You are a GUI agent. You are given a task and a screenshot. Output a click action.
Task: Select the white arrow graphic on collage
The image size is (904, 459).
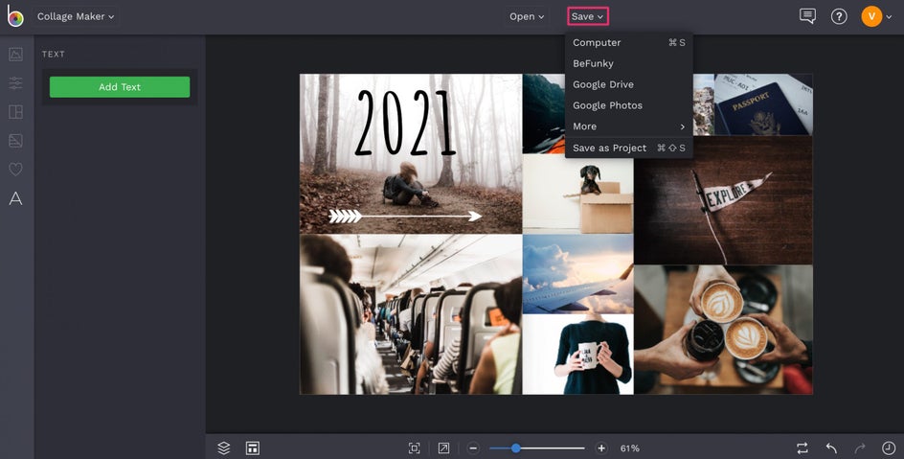tap(405, 217)
